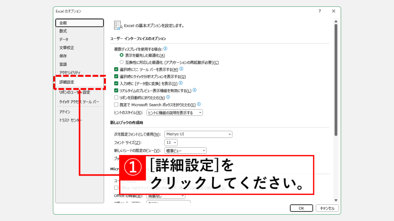Open the ヒントのスタイル dropdown

(175, 113)
